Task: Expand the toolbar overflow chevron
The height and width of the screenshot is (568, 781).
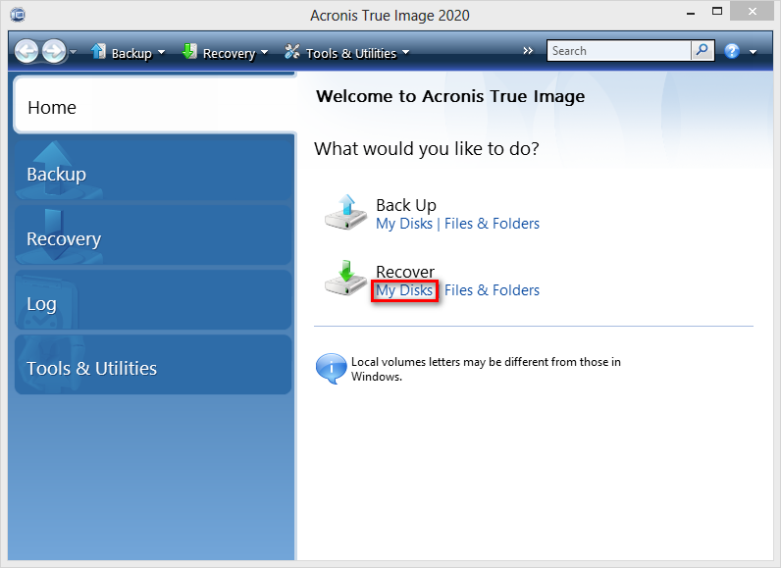Action: (528, 51)
